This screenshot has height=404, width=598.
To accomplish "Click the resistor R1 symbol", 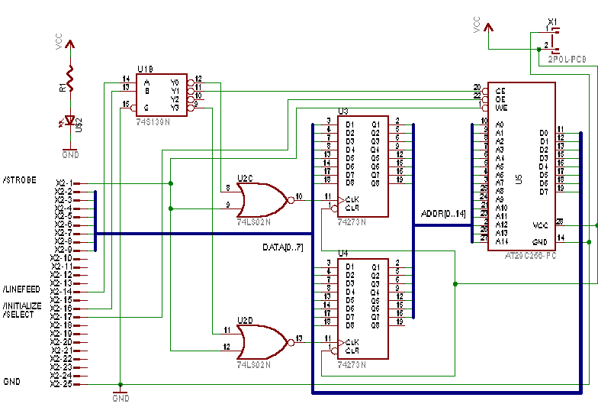I will (70, 78).
